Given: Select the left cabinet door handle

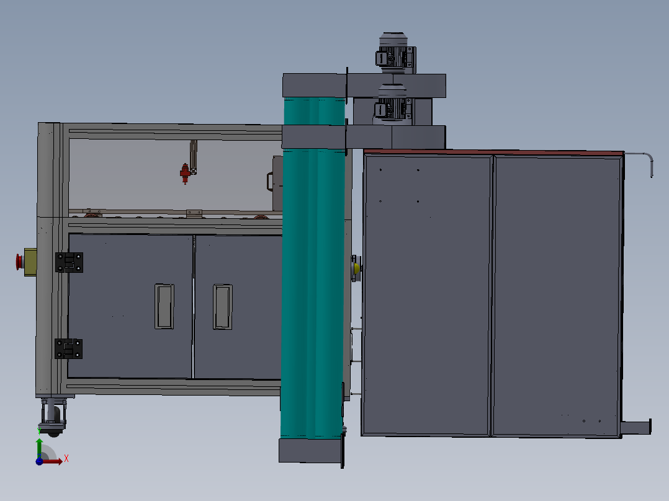Looking at the screenshot, I should tap(164, 306).
